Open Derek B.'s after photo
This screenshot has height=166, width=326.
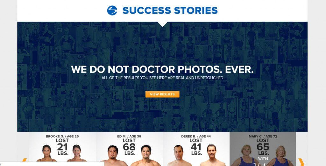212,155
